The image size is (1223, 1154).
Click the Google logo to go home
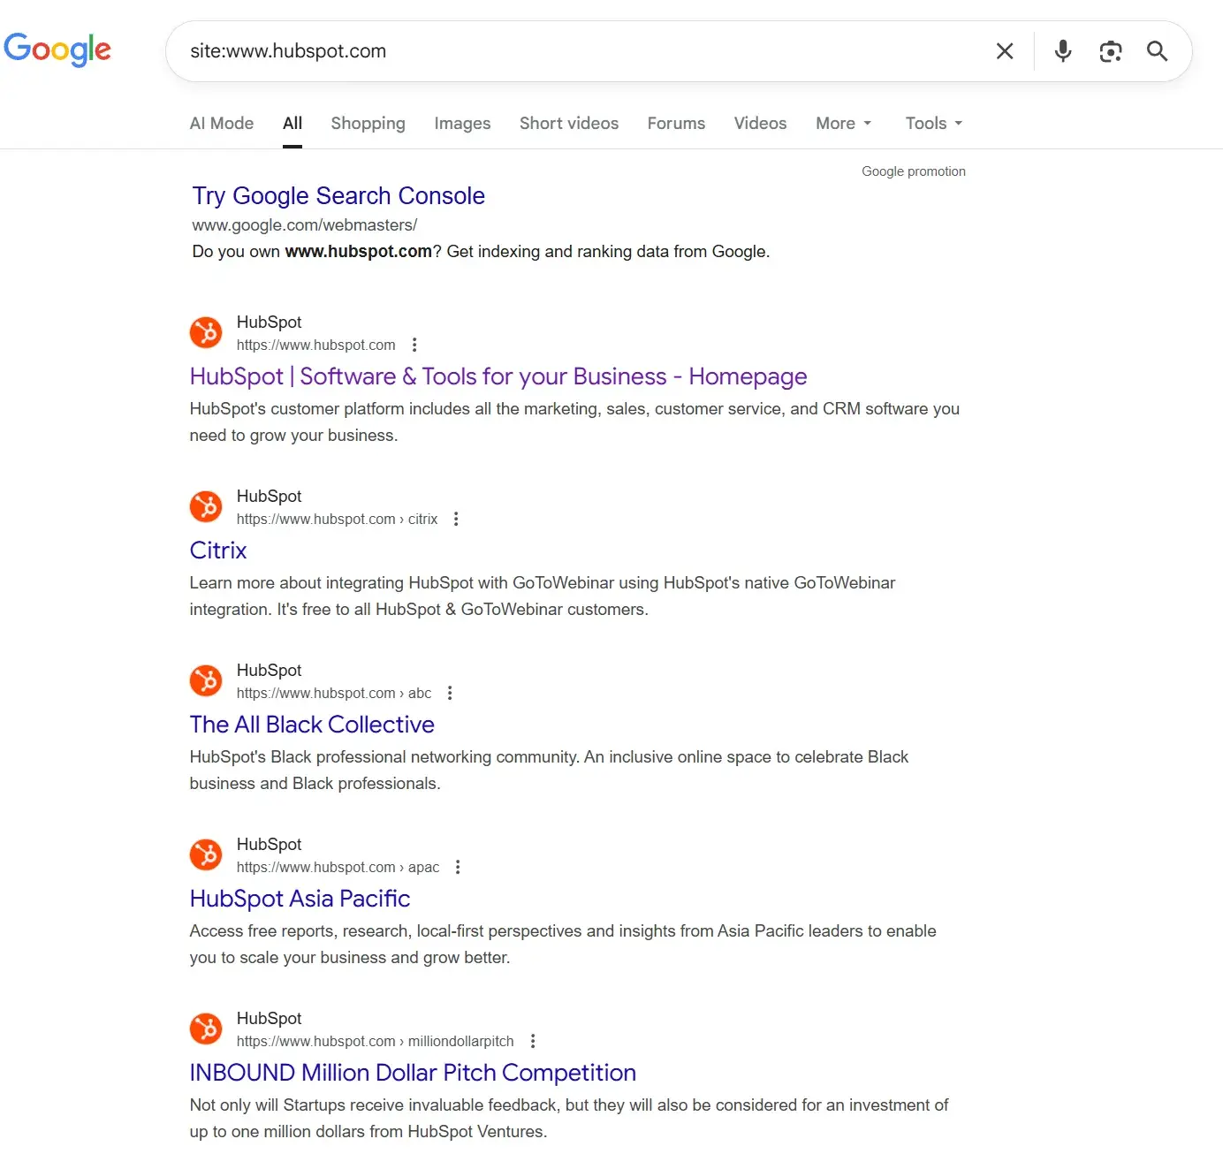click(x=57, y=49)
